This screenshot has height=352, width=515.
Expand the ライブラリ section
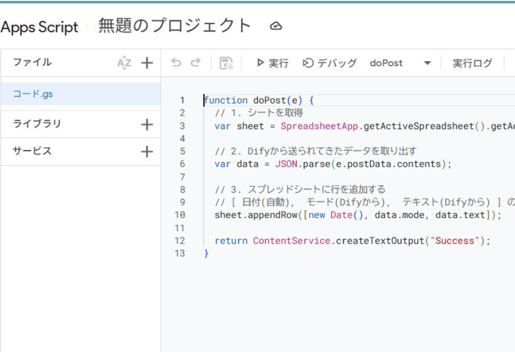[35, 123]
